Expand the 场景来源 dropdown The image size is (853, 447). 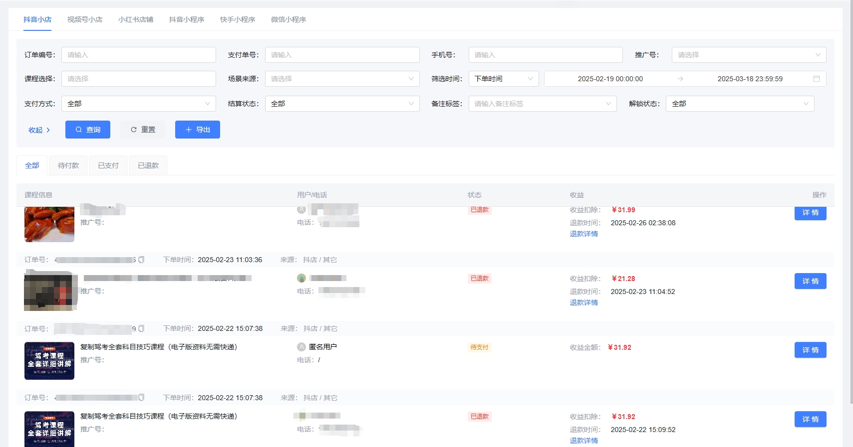point(342,79)
